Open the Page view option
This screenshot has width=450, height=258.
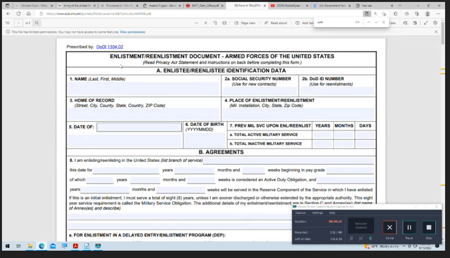(245, 23)
